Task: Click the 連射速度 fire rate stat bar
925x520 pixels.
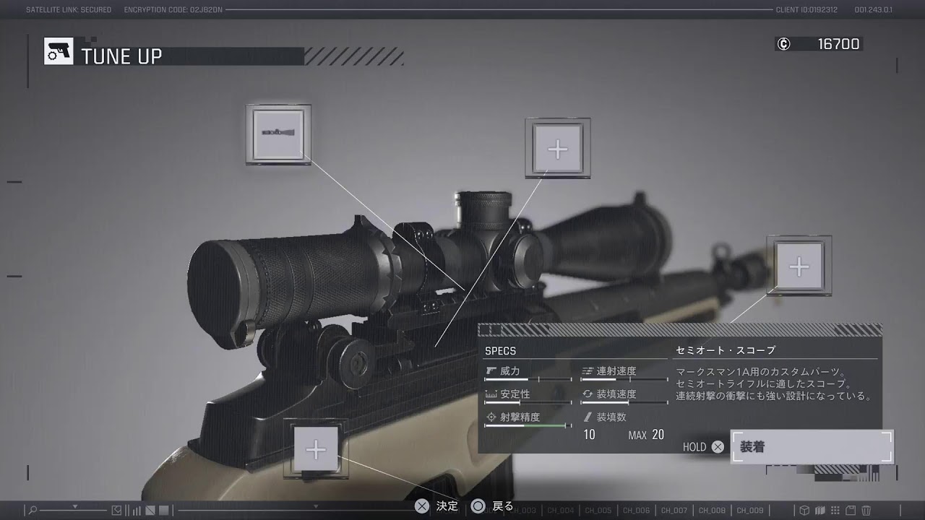Action: click(624, 380)
